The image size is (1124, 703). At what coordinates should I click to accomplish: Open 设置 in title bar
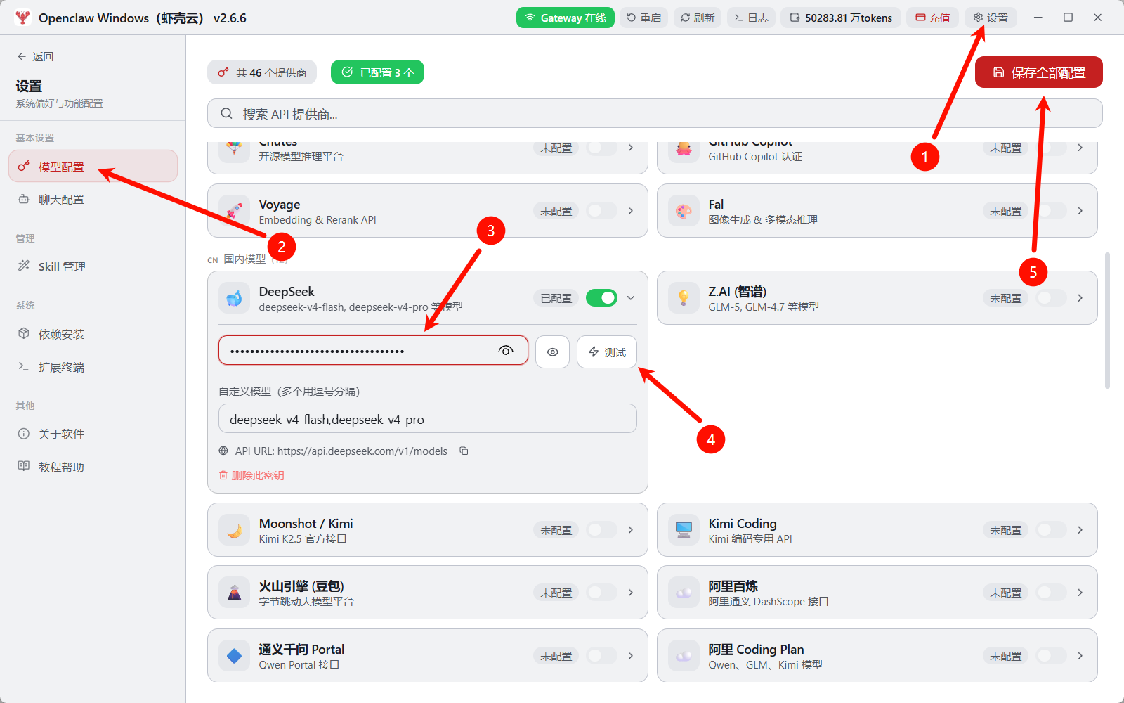991,18
